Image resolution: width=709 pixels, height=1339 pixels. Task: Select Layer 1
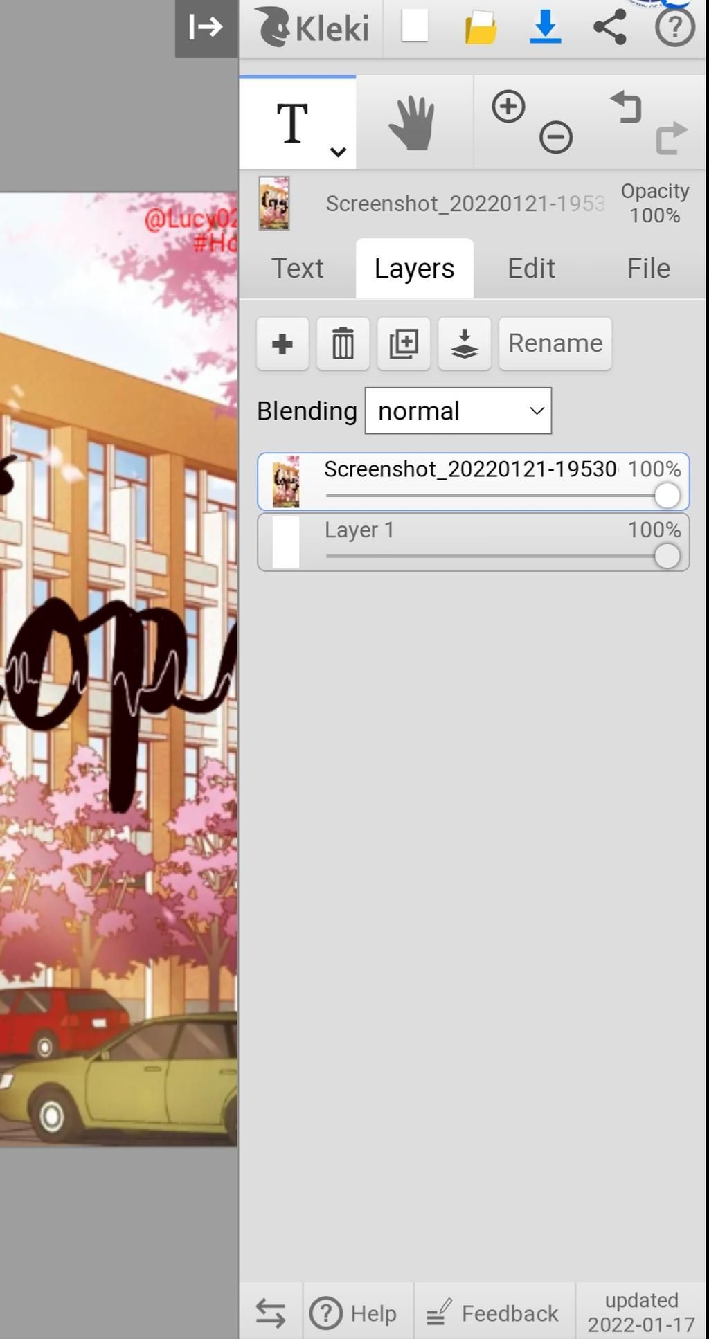474,542
